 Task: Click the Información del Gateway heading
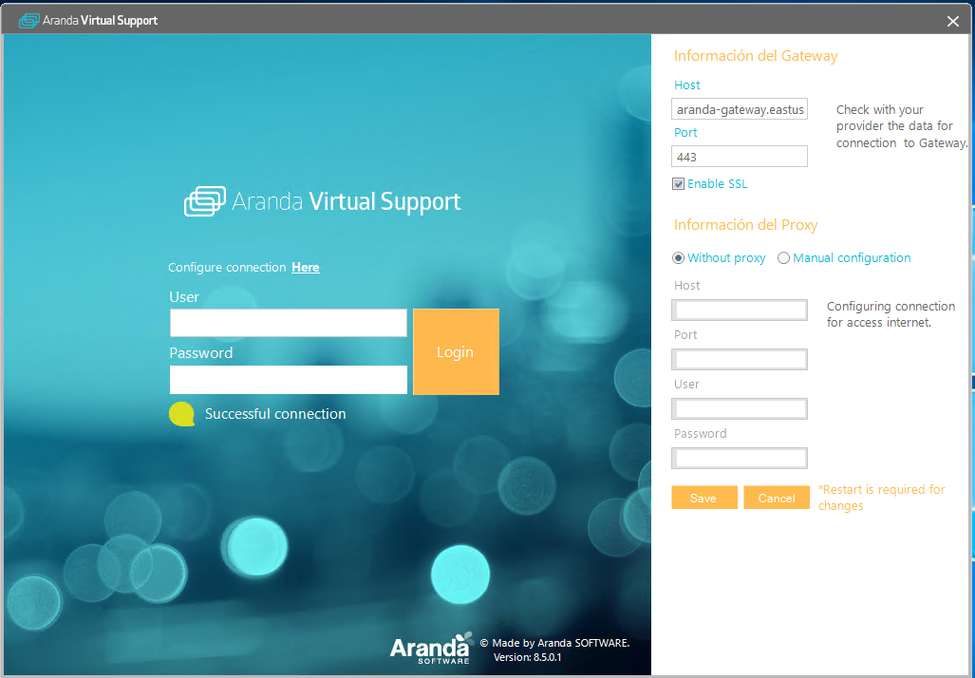coord(756,56)
